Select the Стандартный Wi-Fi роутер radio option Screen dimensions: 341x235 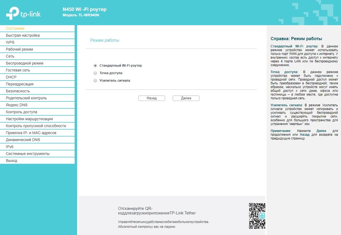point(95,65)
